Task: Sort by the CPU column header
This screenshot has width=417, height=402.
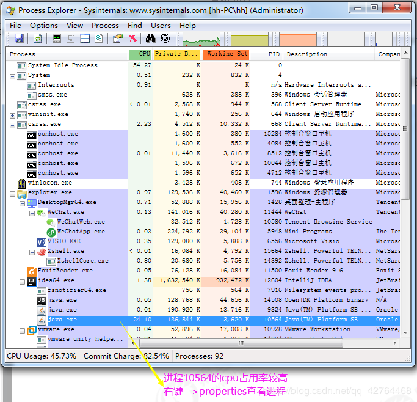Action: click(140, 54)
